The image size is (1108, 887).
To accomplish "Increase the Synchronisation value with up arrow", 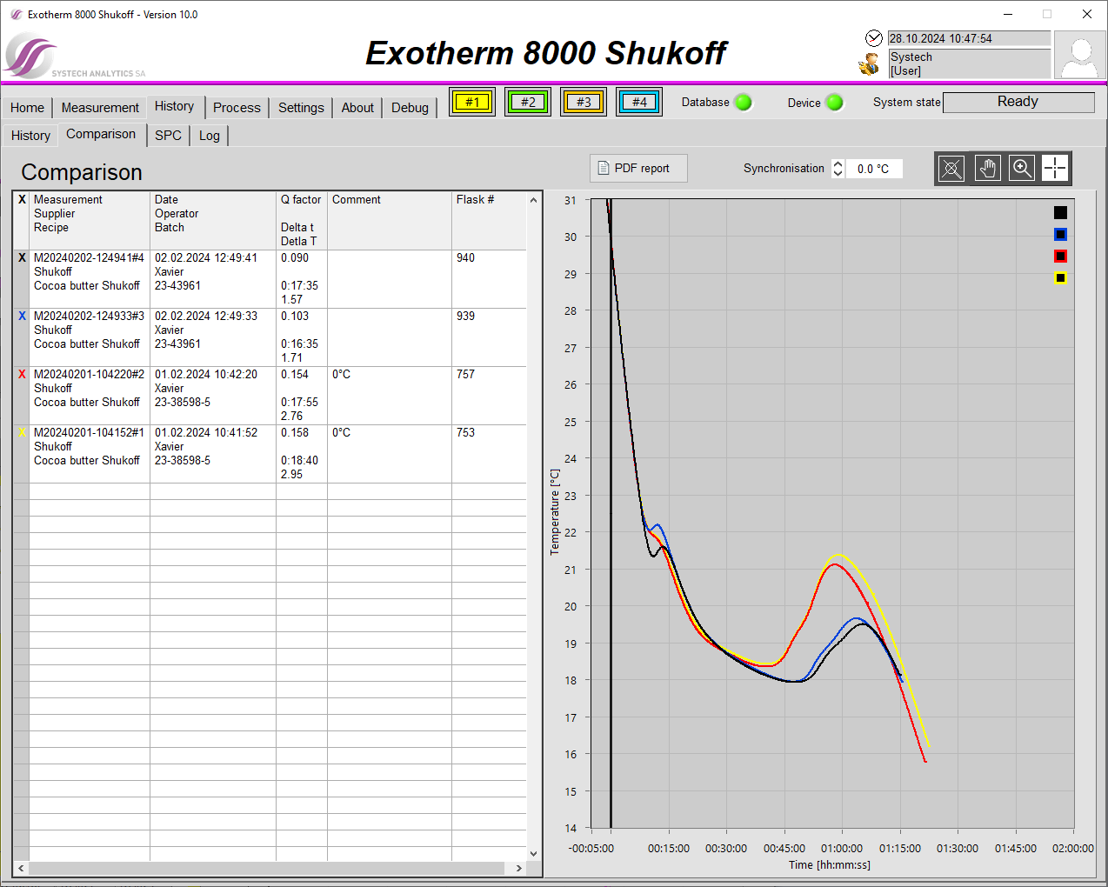I will (838, 163).
